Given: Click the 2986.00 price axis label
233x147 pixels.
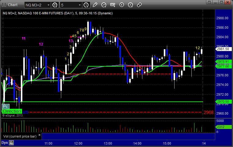Looking at the screenshot, I should point(222,28).
